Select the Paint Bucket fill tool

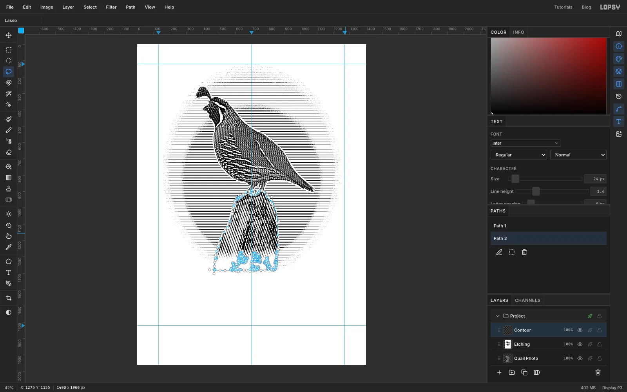click(x=9, y=167)
